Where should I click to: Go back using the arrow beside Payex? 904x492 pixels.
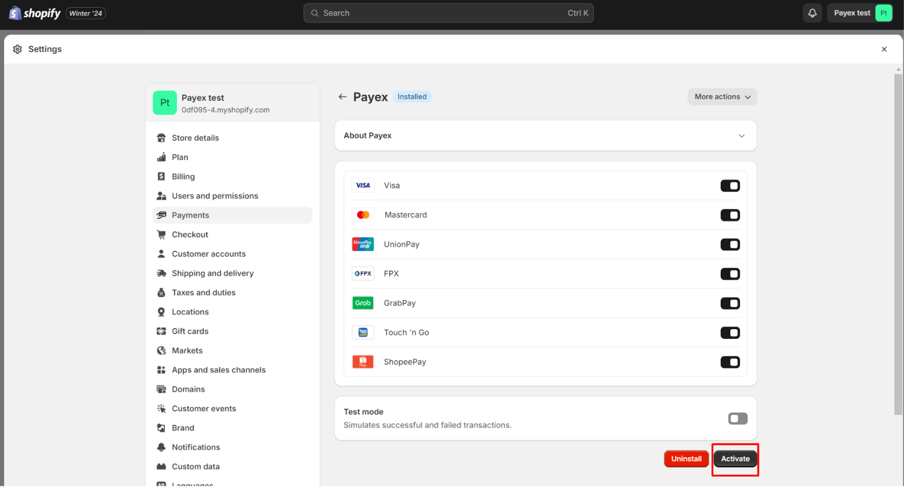(342, 97)
